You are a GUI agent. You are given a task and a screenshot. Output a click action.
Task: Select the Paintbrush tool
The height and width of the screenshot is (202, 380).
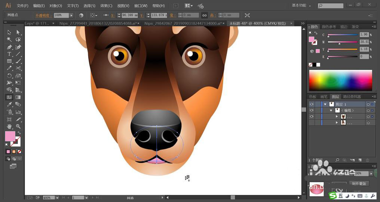click(18, 61)
